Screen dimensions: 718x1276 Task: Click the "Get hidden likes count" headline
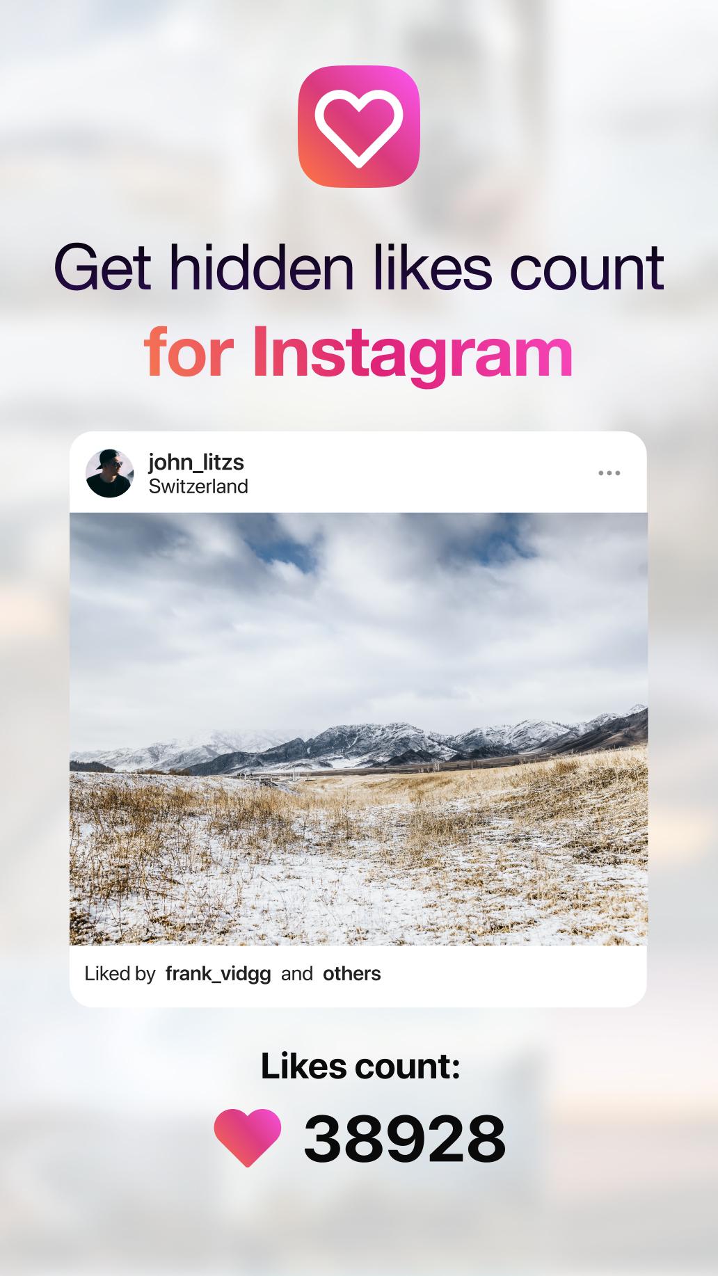(x=359, y=267)
